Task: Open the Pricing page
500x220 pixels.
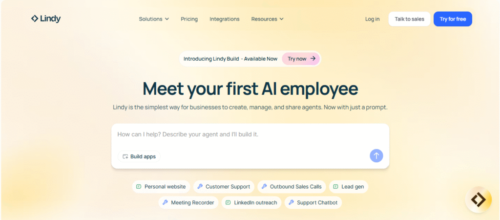Action: [x=189, y=19]
